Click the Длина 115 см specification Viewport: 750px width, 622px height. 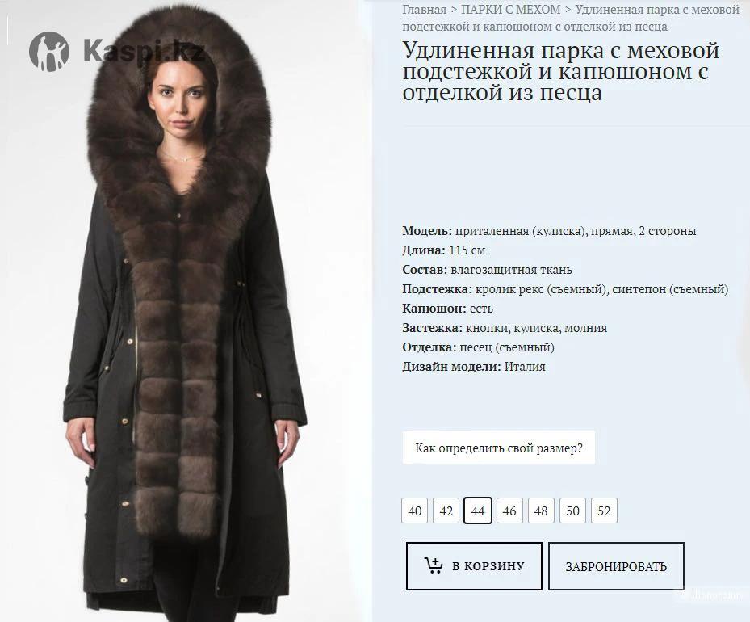(444, 250)
